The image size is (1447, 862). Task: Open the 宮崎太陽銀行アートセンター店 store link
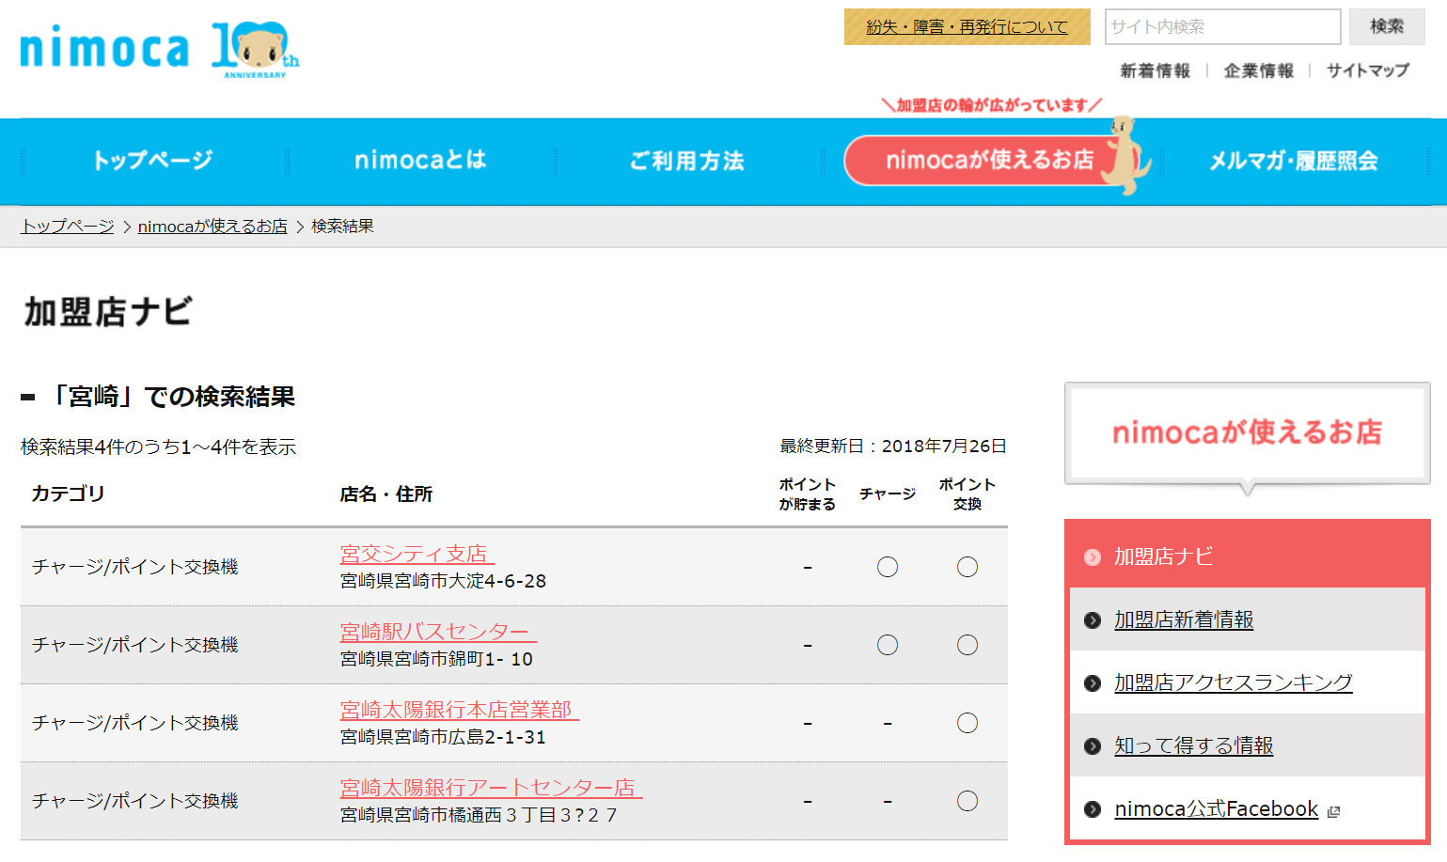pyautogui.click(x=489, y=788)
